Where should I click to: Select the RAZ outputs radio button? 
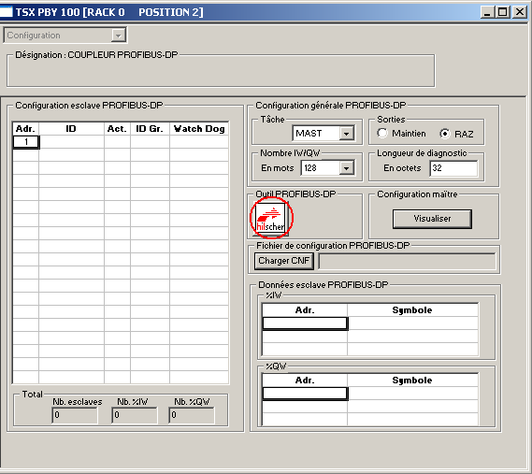445,134
